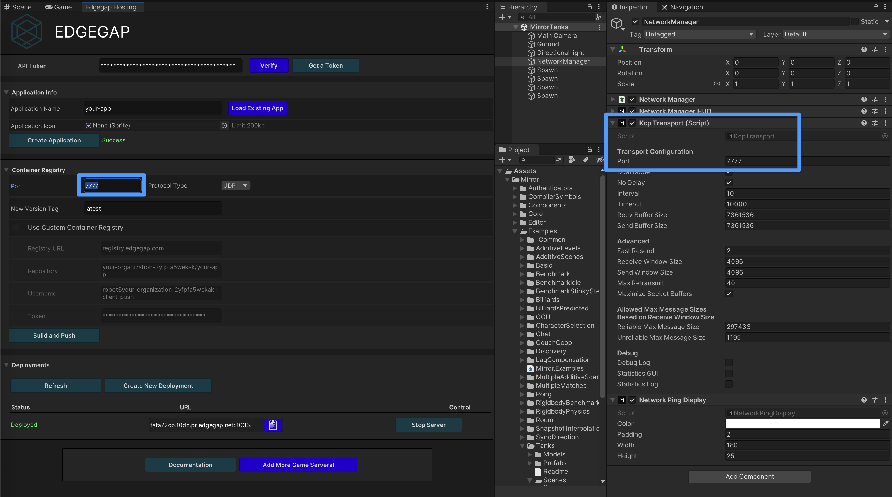Click the copy URL clipboard icon
892x497 pixels.
tap(273, 425)
